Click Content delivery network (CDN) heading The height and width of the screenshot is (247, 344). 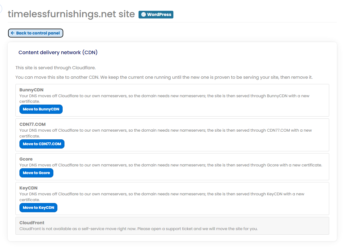[x=58, y=53]
